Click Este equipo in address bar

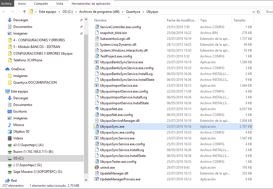click(x=48, y=12)
